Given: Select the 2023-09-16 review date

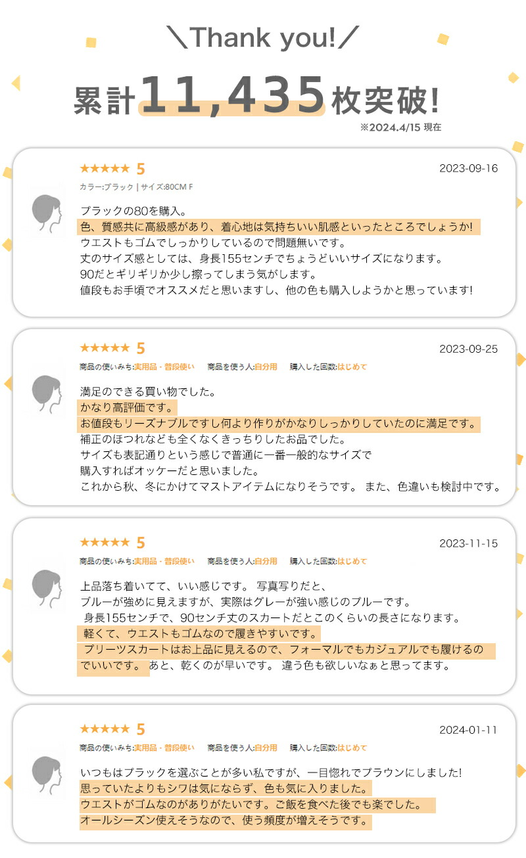Looking at the screenshot, I should click(x=468, y=168).
